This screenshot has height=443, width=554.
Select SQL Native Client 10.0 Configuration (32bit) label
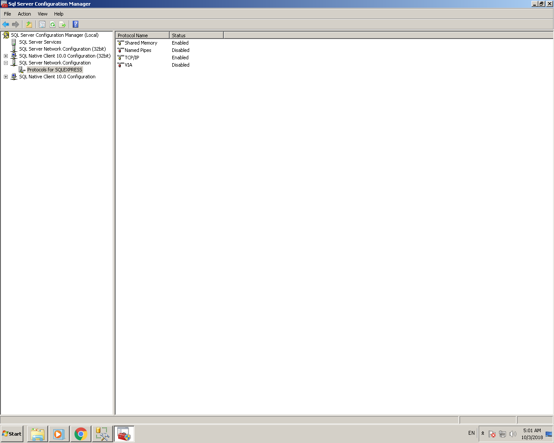point(65,56)
